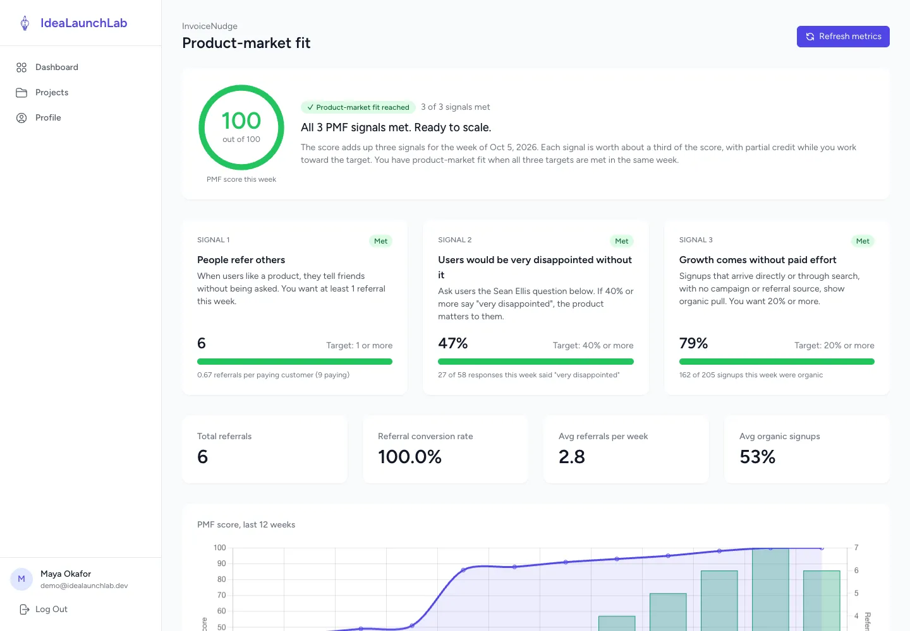Click the Profile user icon
The height and width of the screenshot is (631, 910).
click(x=21, y=118)
